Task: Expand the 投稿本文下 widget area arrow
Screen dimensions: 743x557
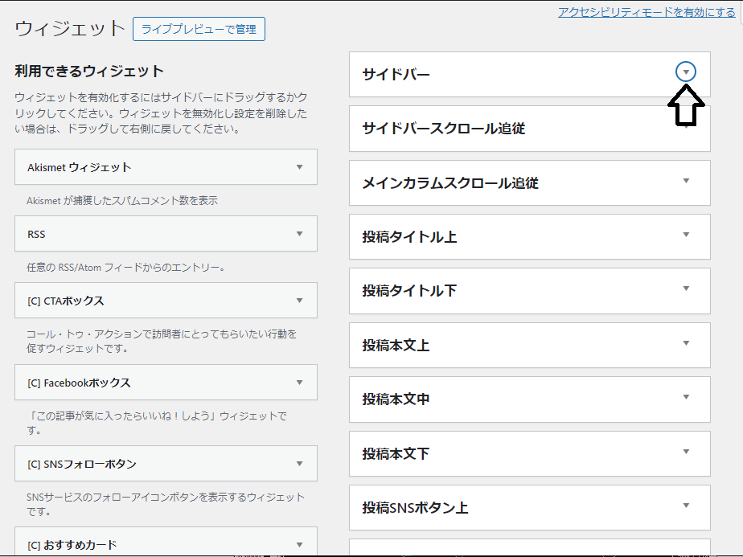Action: [686, 452]
